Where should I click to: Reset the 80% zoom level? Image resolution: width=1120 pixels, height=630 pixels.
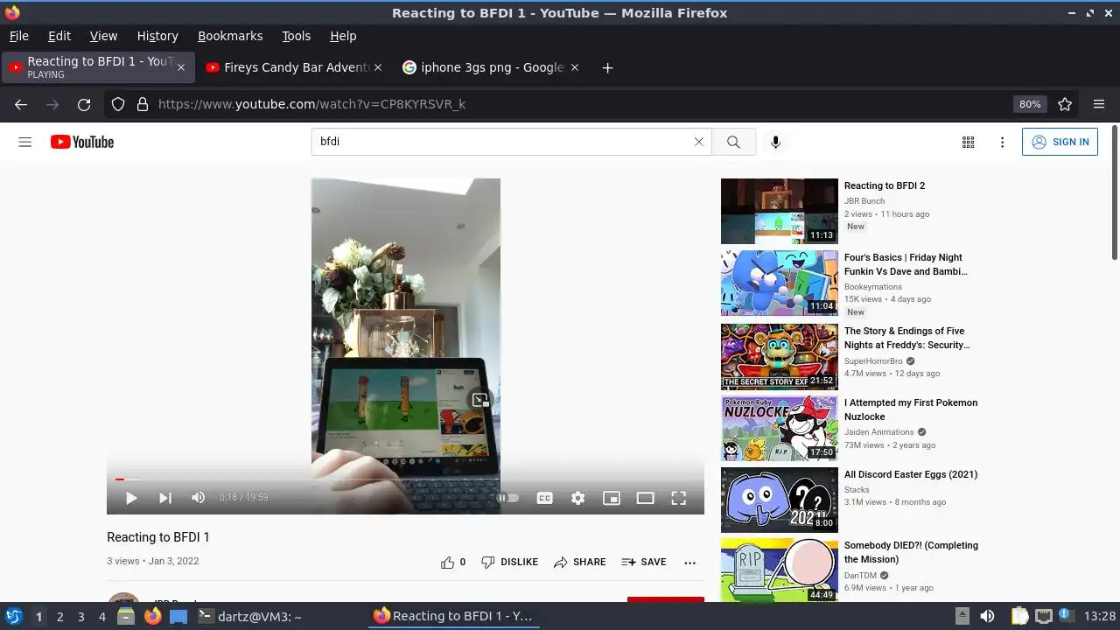point(1030,104)
